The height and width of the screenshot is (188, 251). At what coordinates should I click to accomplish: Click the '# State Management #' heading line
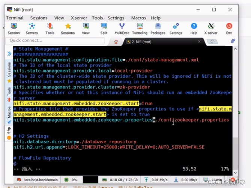tap(41, 49)
